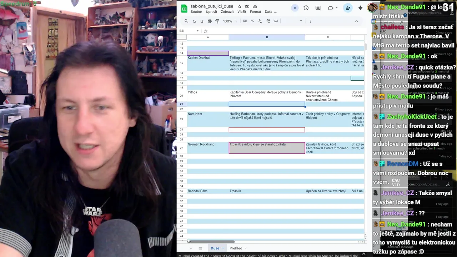Increase decimal places
Screen dimensions: 457x257
(x=268, y=21)
